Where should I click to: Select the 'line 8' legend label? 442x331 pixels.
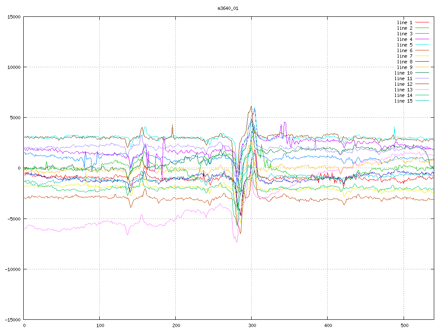coord(404,62)
